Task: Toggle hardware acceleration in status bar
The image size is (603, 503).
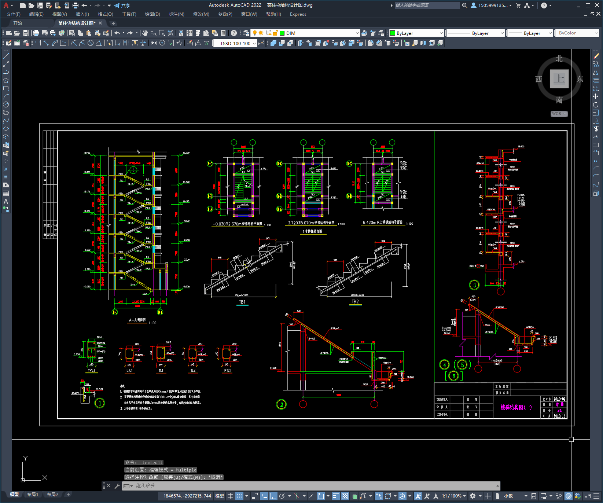Action: coord(569,496)
